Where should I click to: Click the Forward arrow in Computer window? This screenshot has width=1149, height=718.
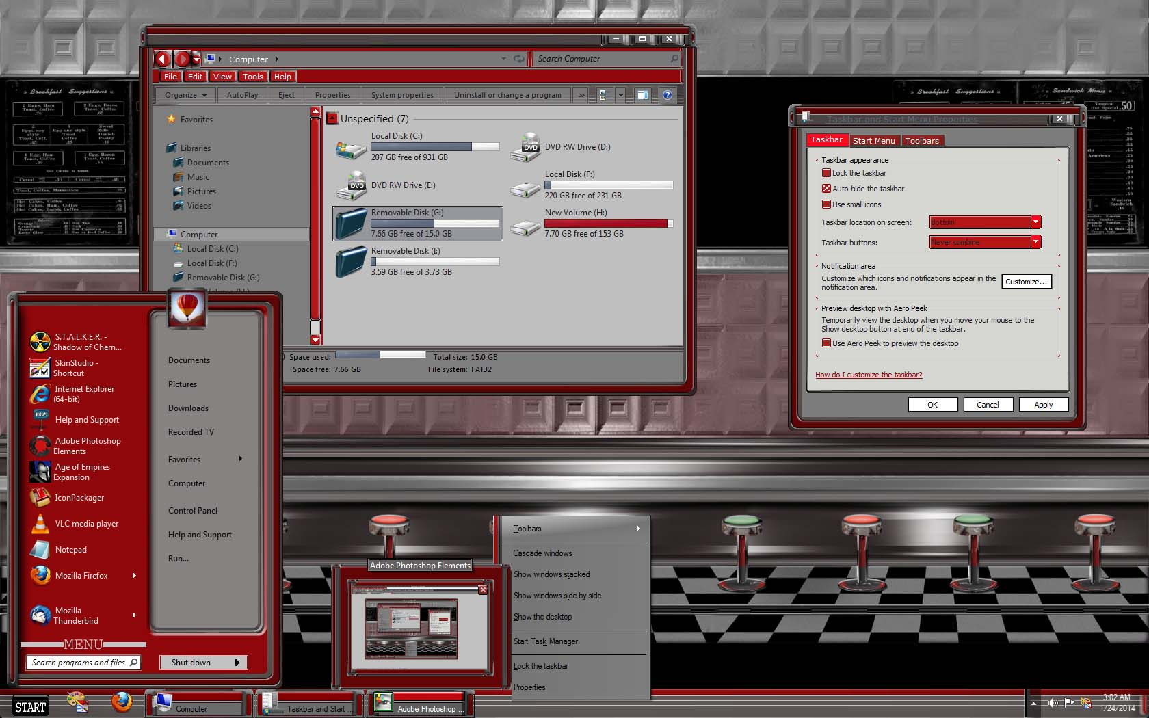pyautogui.click(x=182, y=59)
